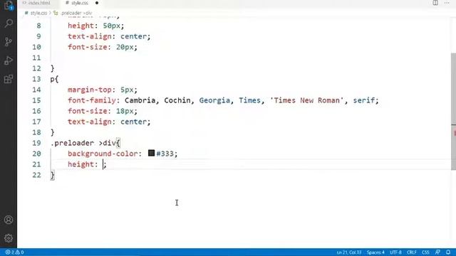Viewport: 456px width, 256px height.
Task: Click the feedback icon in status bar
Action: point(437,252)
